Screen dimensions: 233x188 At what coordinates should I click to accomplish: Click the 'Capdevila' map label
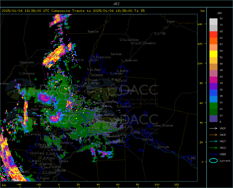pos(76,60)
